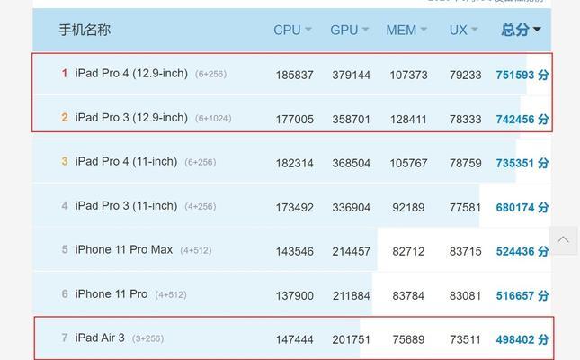Click UX value 77581
580x360 pixels.
(465, 207)
